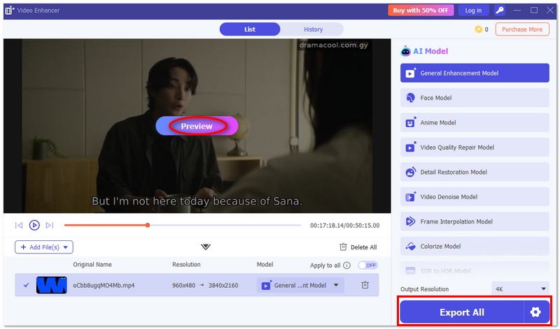Click the Export All button
Screen dimensions: 560x329
pos(461,312)
